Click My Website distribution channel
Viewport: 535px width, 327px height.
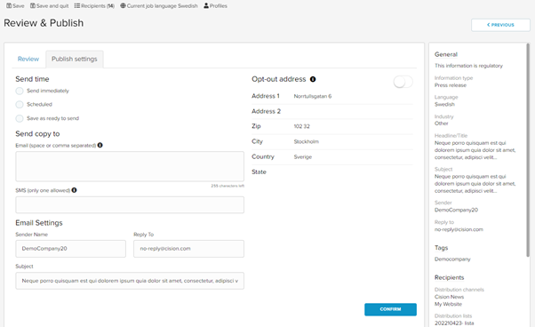tap(448, 304)
